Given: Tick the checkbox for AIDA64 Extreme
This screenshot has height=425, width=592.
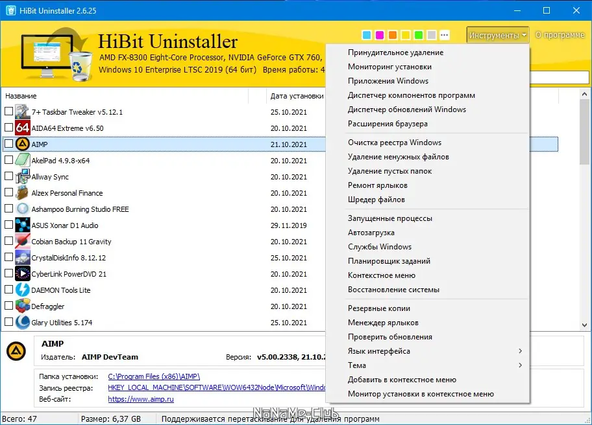Looking at the screenshot, I should pos(8,128).
